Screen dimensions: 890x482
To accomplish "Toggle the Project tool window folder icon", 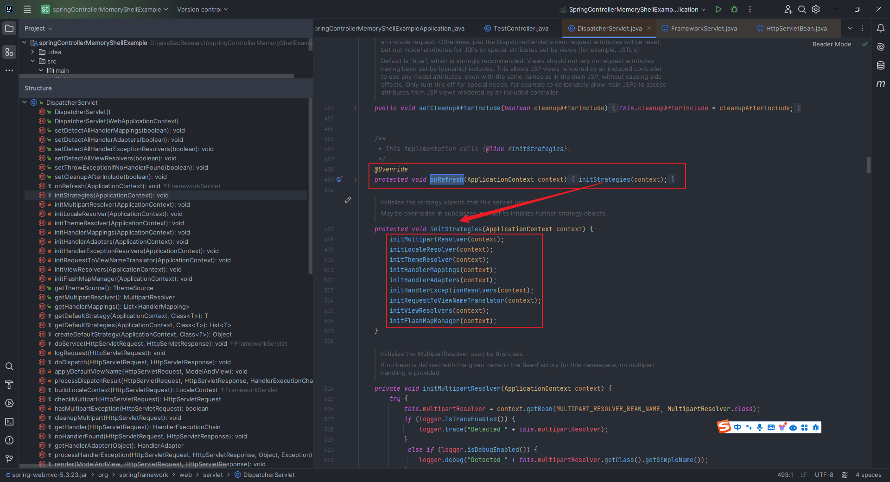I will [x=9, y=28].
